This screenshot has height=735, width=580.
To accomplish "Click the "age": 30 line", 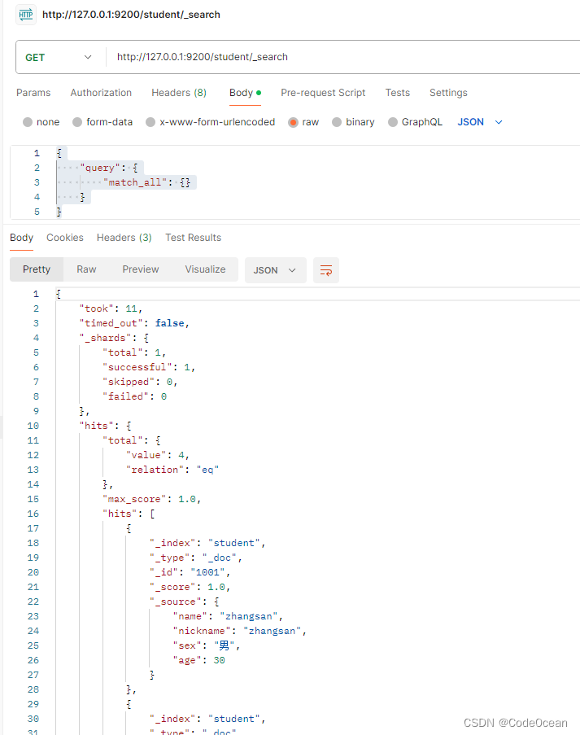I will click(199, 660).
